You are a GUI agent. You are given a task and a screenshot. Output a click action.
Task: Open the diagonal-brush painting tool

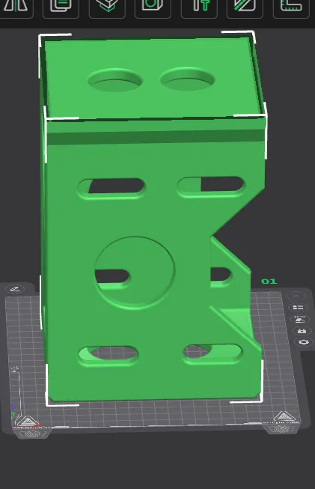click(x=245, y=7)
